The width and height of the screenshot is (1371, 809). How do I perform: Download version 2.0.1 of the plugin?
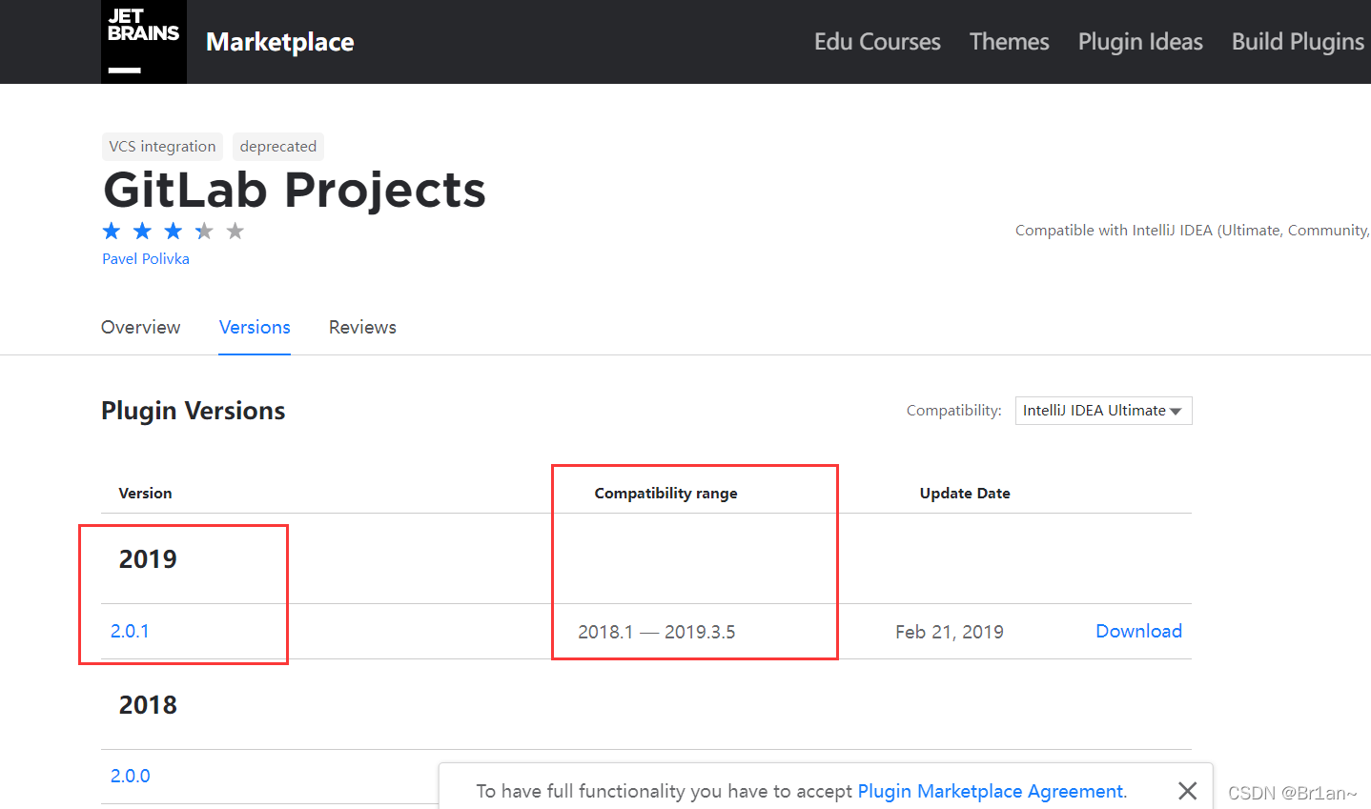pyautogui.click(x=1138, y=631)
